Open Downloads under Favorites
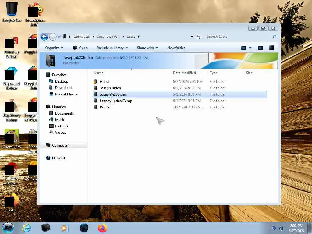Viewport: 312px width, 234px height. coord(64,87)
